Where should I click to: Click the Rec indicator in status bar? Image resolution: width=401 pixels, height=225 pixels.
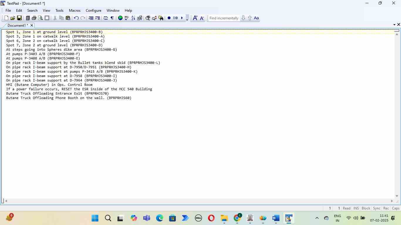(x=386, y=208)
